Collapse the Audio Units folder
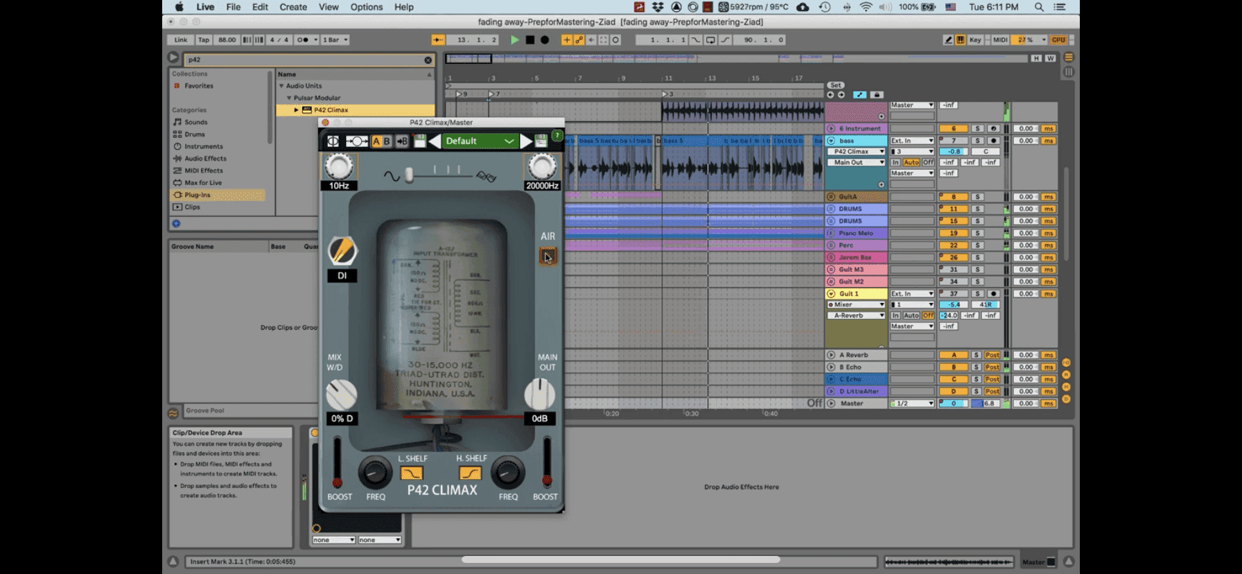Viewport: 1242px width, 574px height. tap(281, 86)
